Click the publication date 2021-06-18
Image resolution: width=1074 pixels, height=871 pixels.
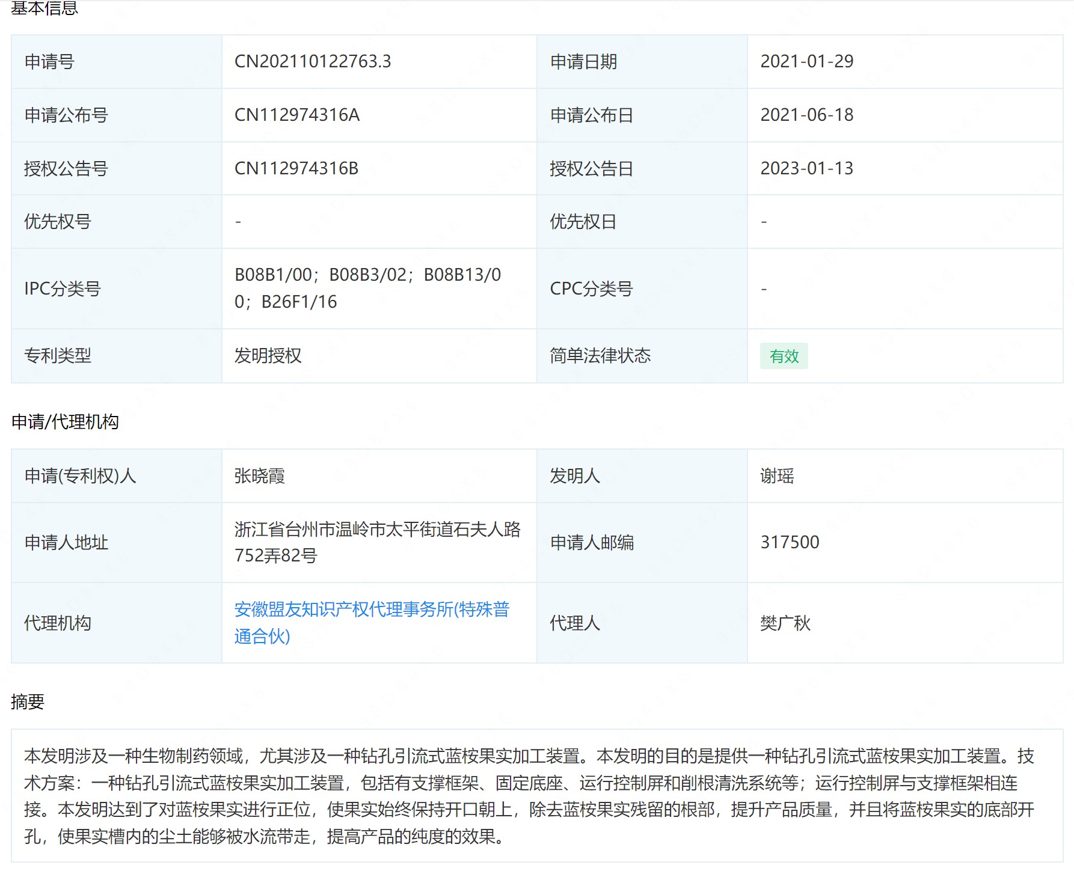(x=807, y=115)
